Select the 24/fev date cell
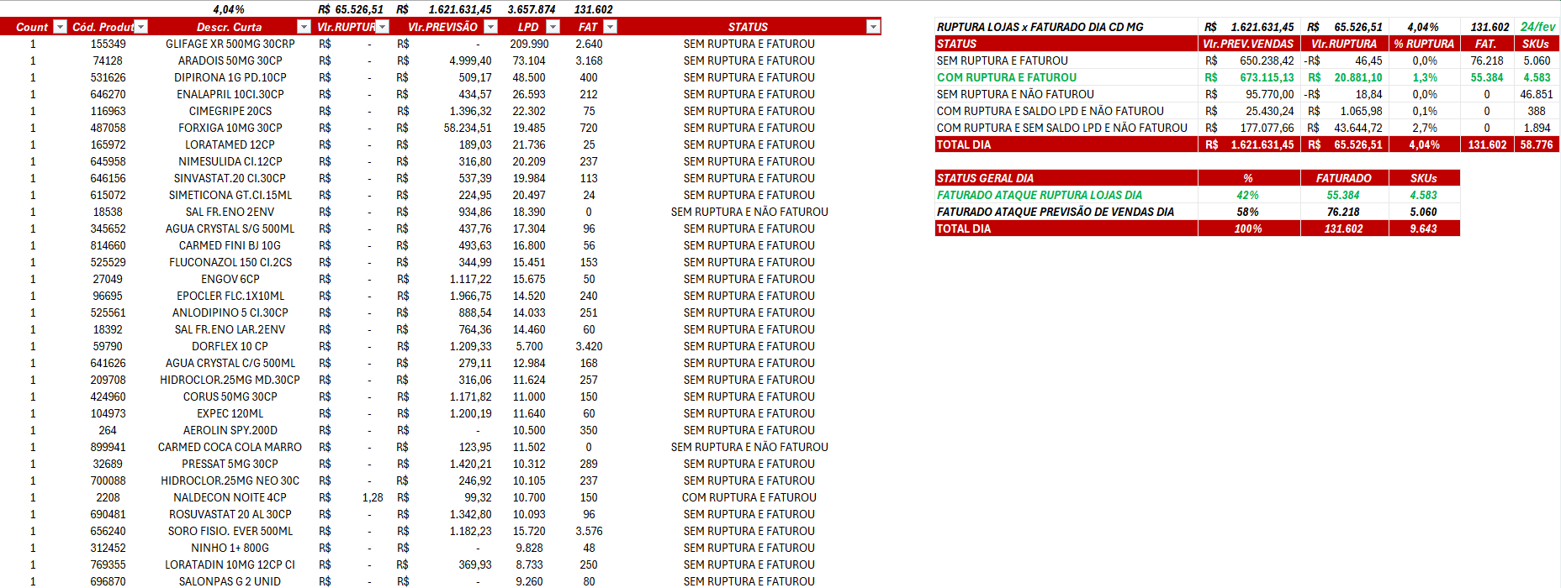 coord(1537,27)
